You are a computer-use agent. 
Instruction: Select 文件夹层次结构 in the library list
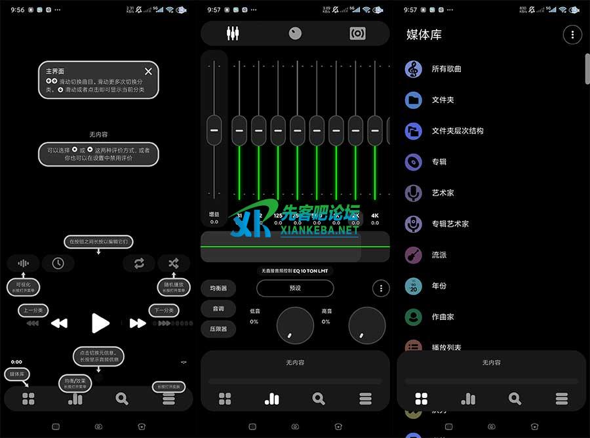457,131
